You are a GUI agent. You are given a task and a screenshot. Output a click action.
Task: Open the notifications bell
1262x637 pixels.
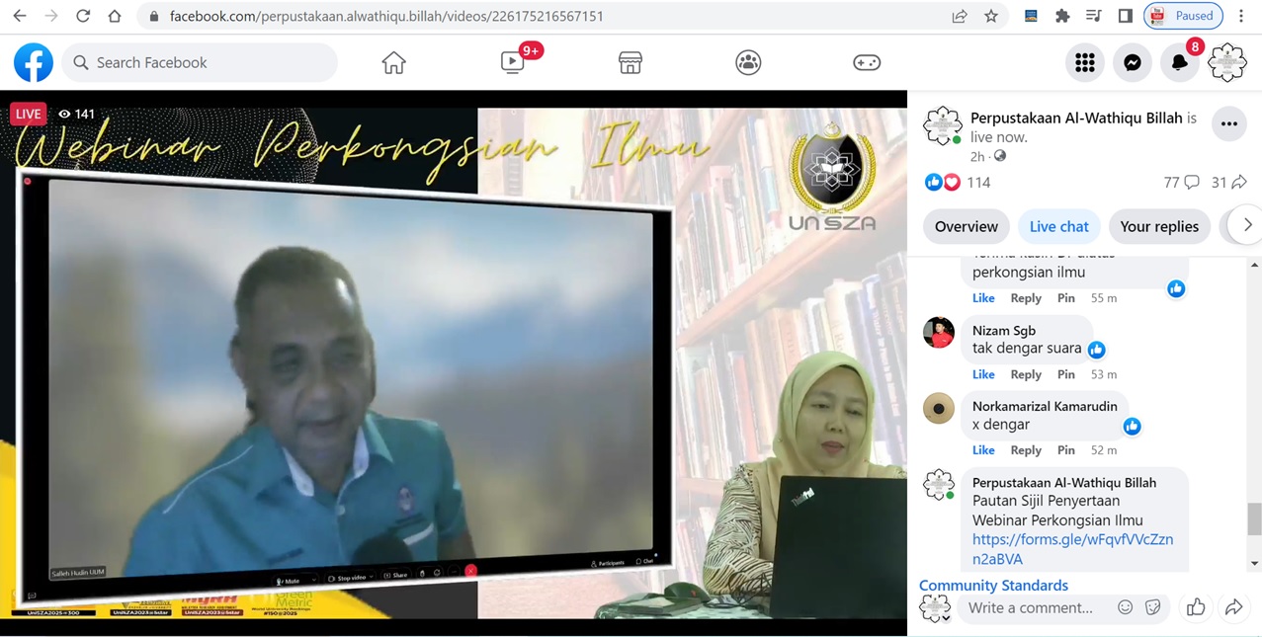(x=1180, y=62)
